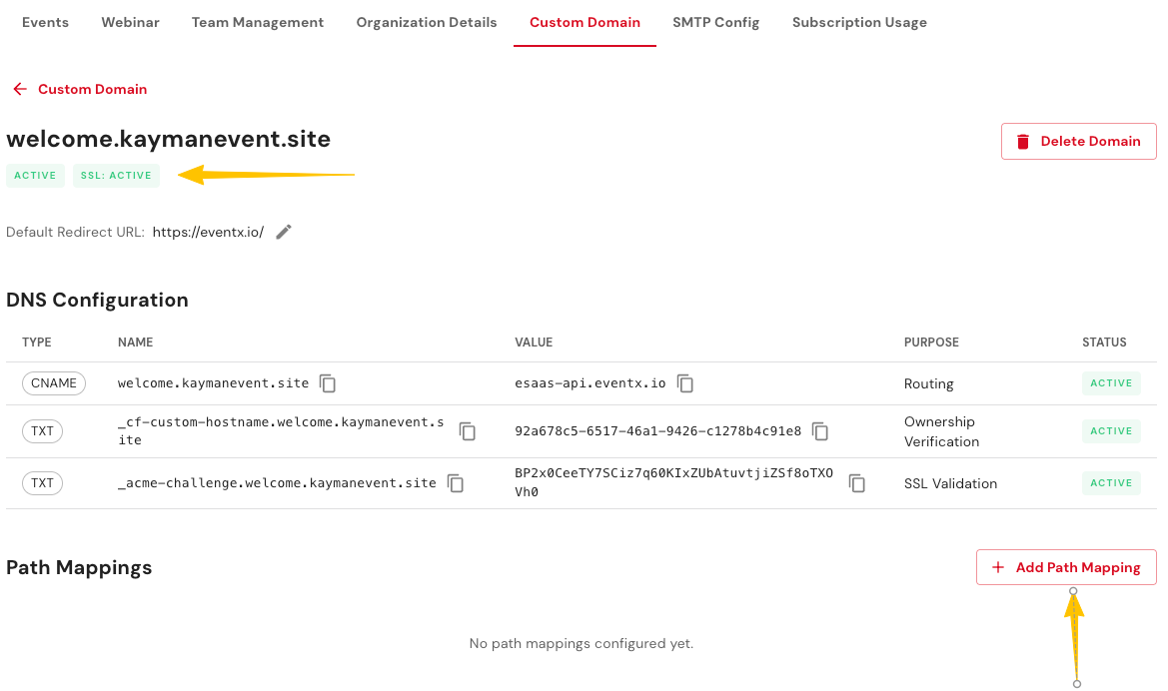
Task: Copy the SSL validation value BP2x0Cee
Action: (x=856, y=483)
